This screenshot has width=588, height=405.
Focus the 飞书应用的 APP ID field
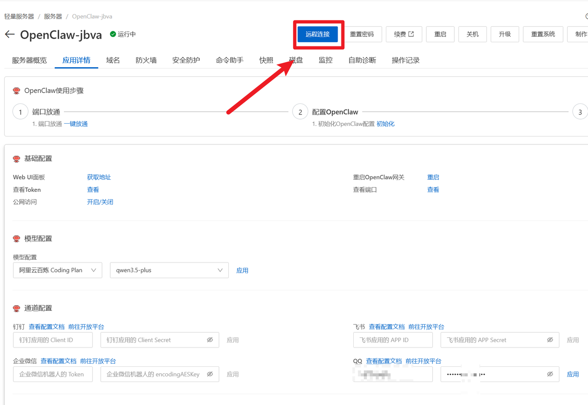click(x=393, y=340)
